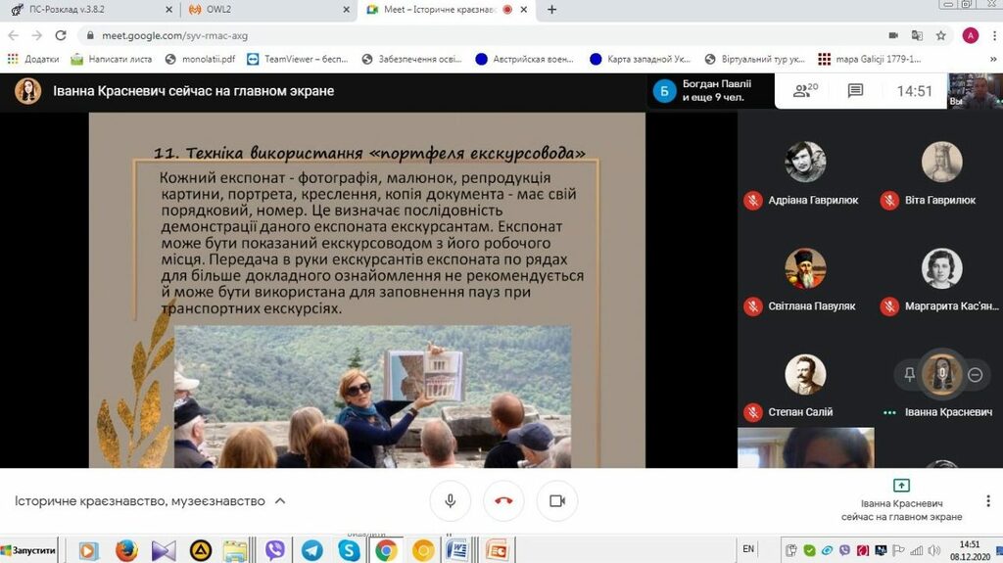Mute Іванна Красневич using the tile microphone icon

tap(942, 373)
